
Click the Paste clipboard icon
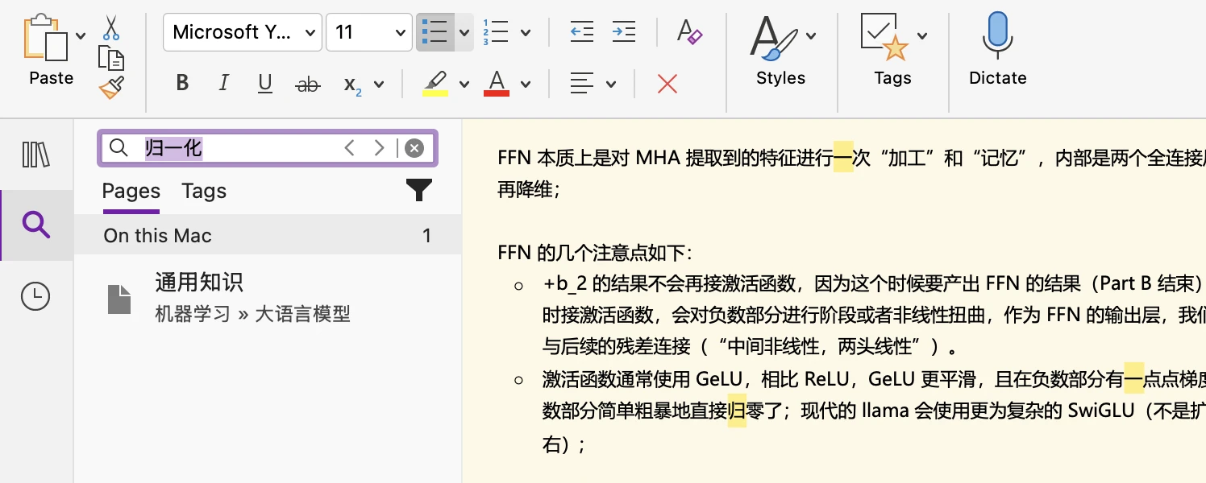(46, 39)
